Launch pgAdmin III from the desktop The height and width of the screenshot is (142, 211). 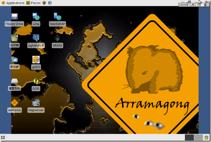36,38
